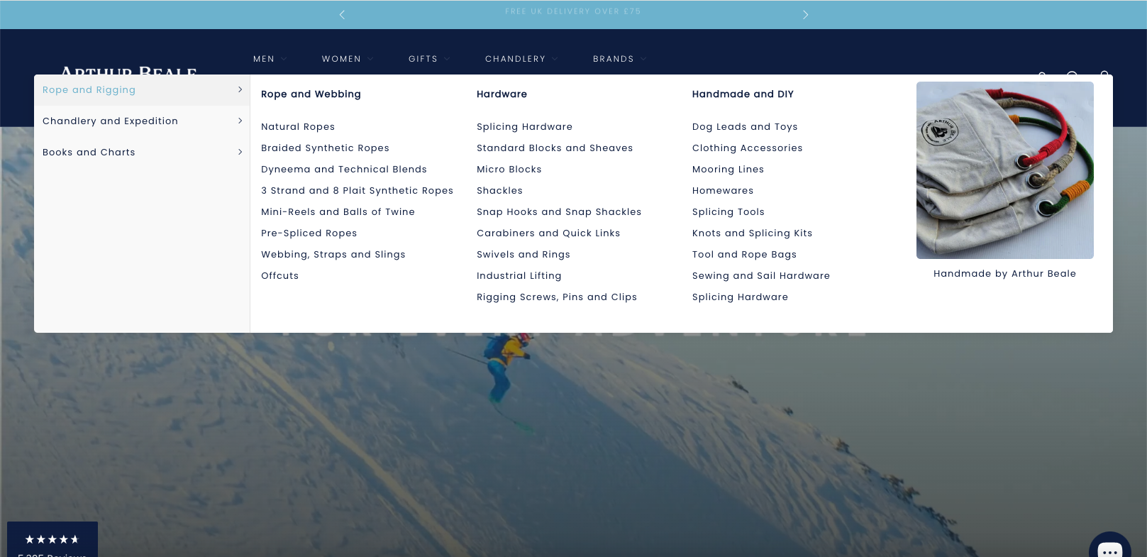Screen dimensions: 1147x557
Task: Go to Homewares
Action: coord(723,191)
